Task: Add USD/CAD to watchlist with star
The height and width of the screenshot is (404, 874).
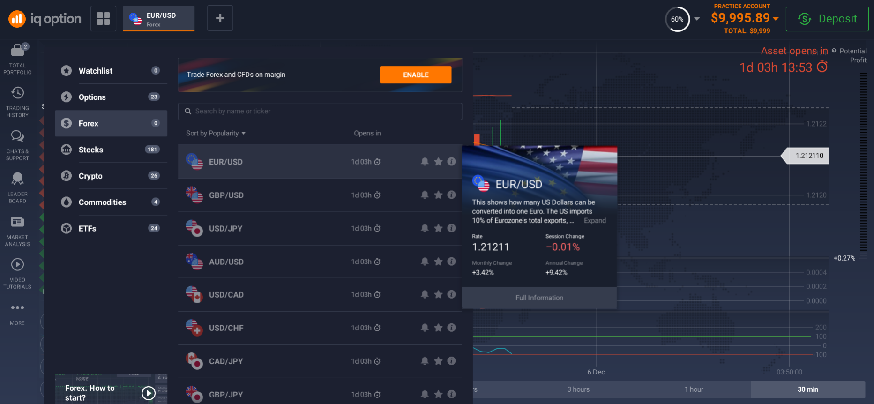Action: [x=438, y=294]
